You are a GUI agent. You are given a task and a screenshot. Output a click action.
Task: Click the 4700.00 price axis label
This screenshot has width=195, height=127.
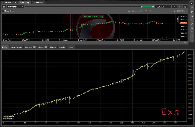tap(184, 16)
